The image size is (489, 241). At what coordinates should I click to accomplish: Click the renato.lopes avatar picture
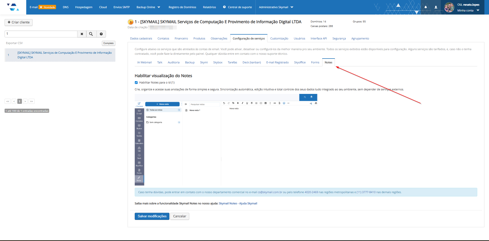coord(449,7)
